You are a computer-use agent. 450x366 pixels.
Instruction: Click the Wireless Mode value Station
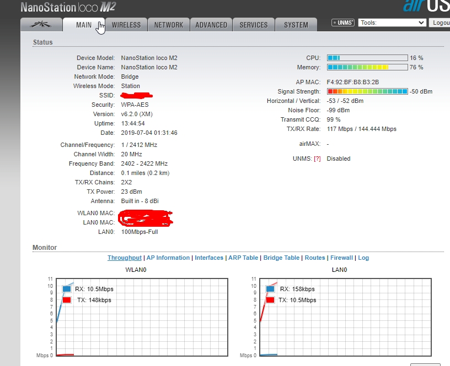point(130,86)
